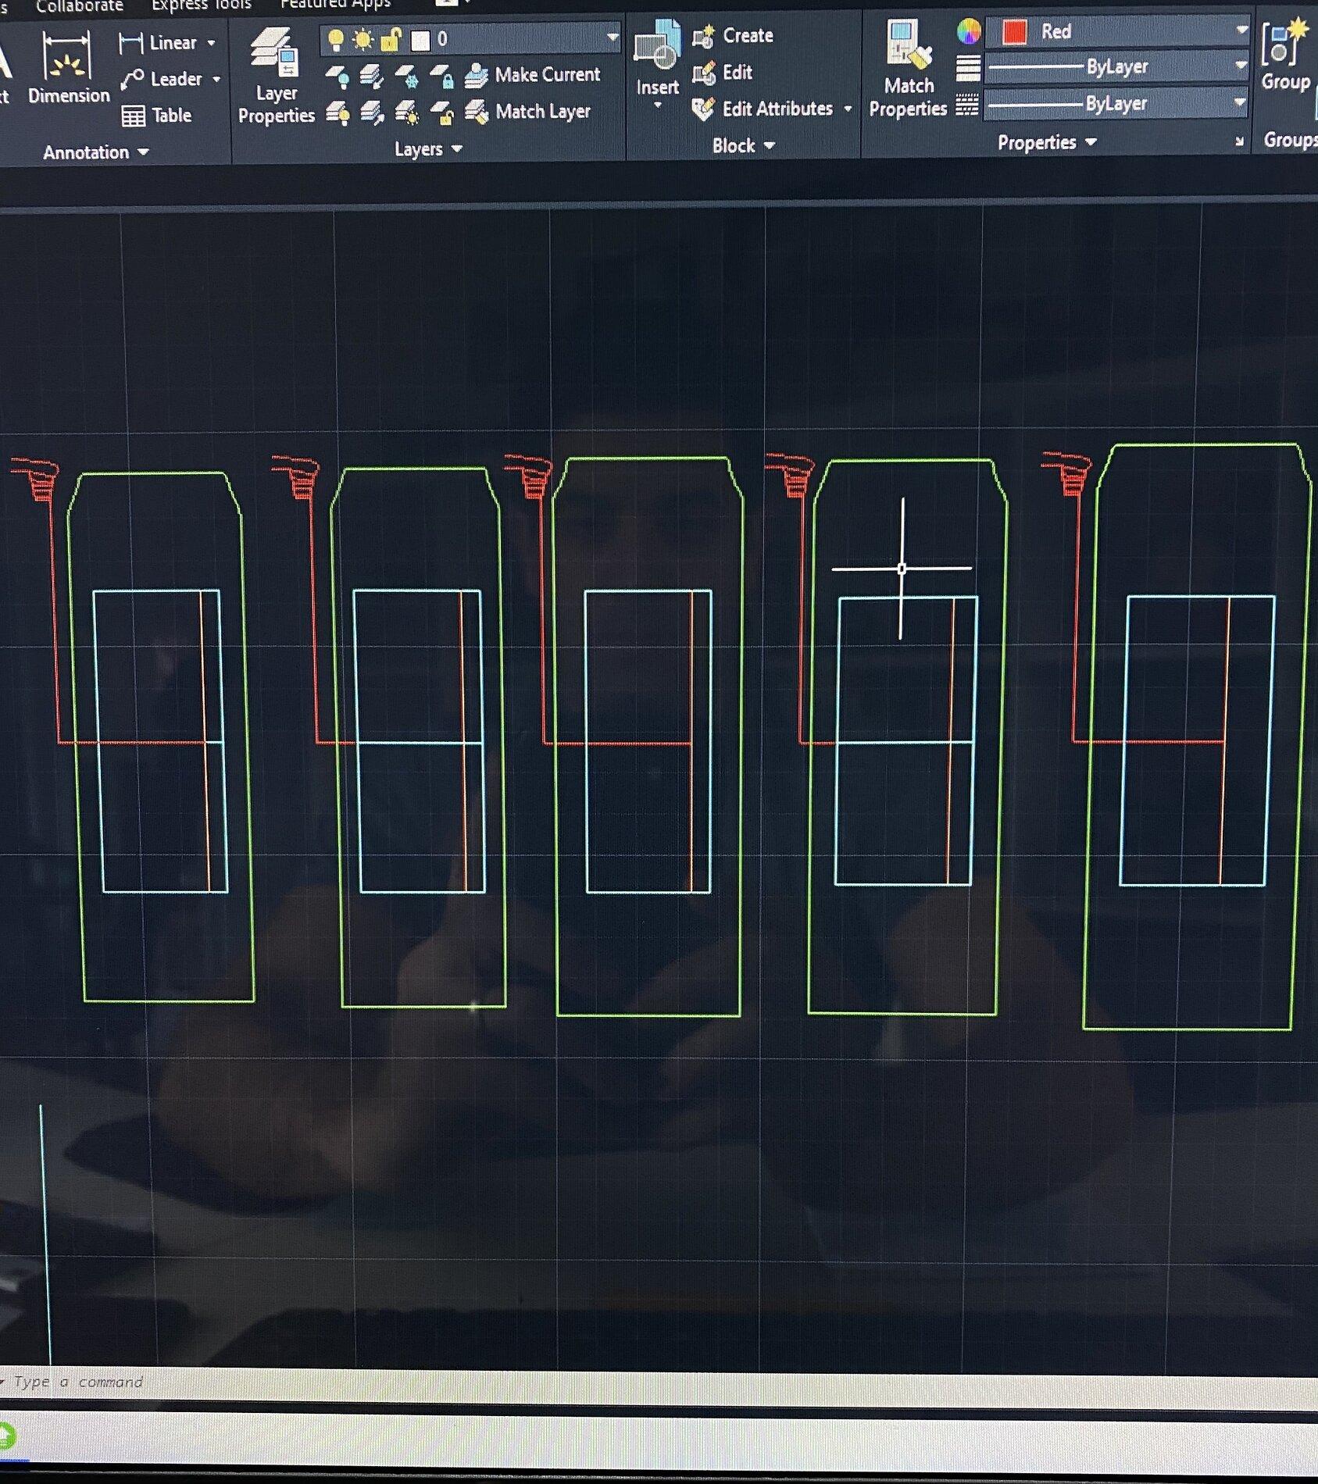The image size is (1318, 1484).
Task: Click the Edit Attributes label
Action: coord(777,109)
